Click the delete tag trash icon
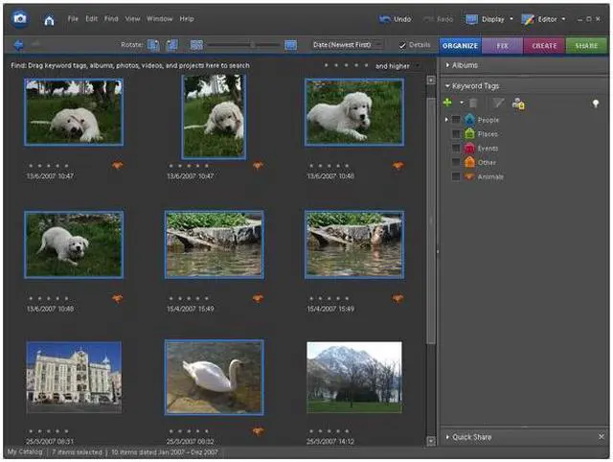 (473, 104)
